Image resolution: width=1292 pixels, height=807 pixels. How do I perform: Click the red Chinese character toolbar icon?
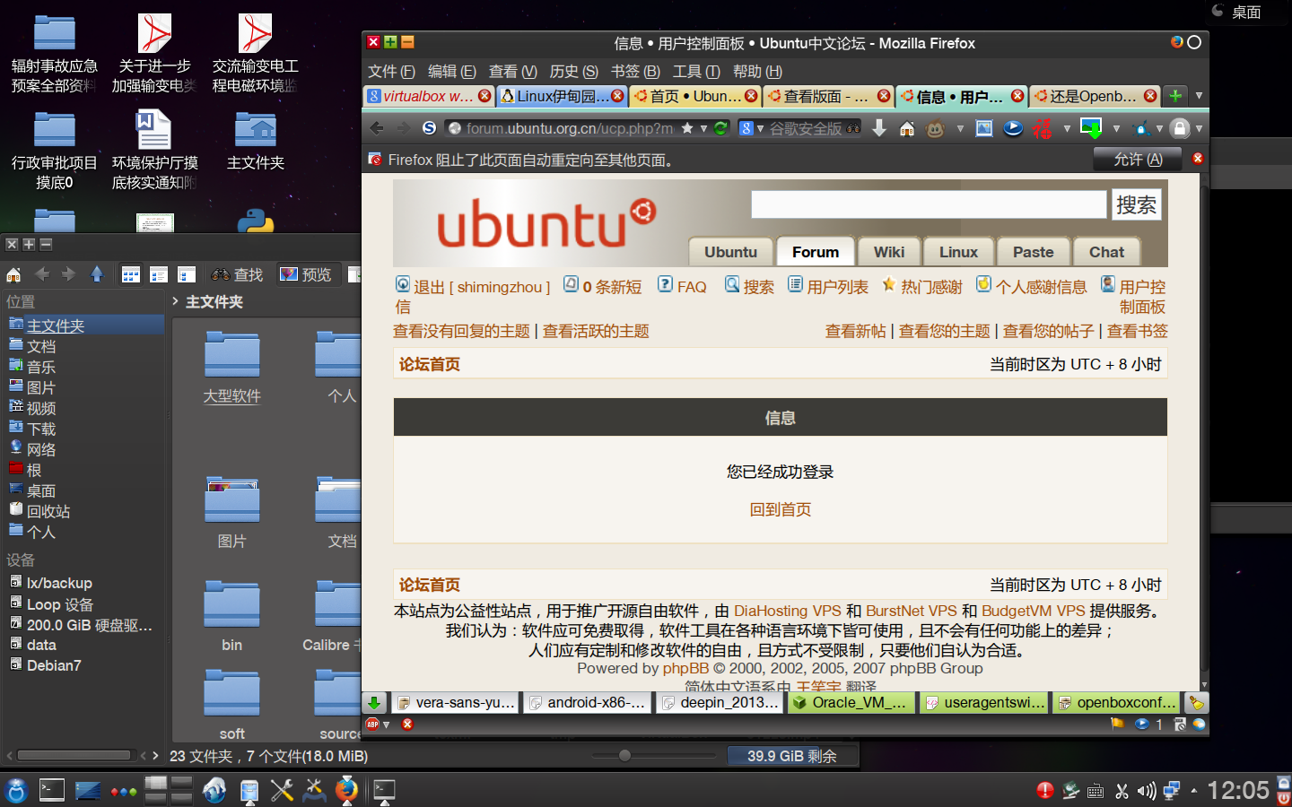(1042, 128)
